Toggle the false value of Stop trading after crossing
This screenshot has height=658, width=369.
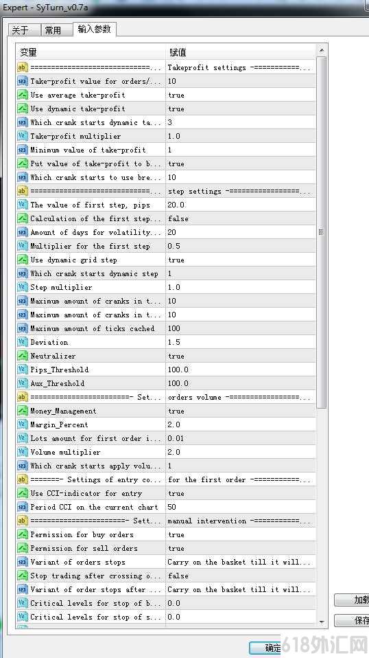241,576
